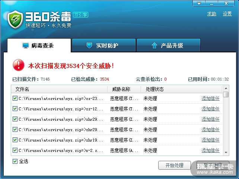Uncheck the x-2.z file row checkbox
This screenshot has width=239, height=179.
(x=15, y=150)
